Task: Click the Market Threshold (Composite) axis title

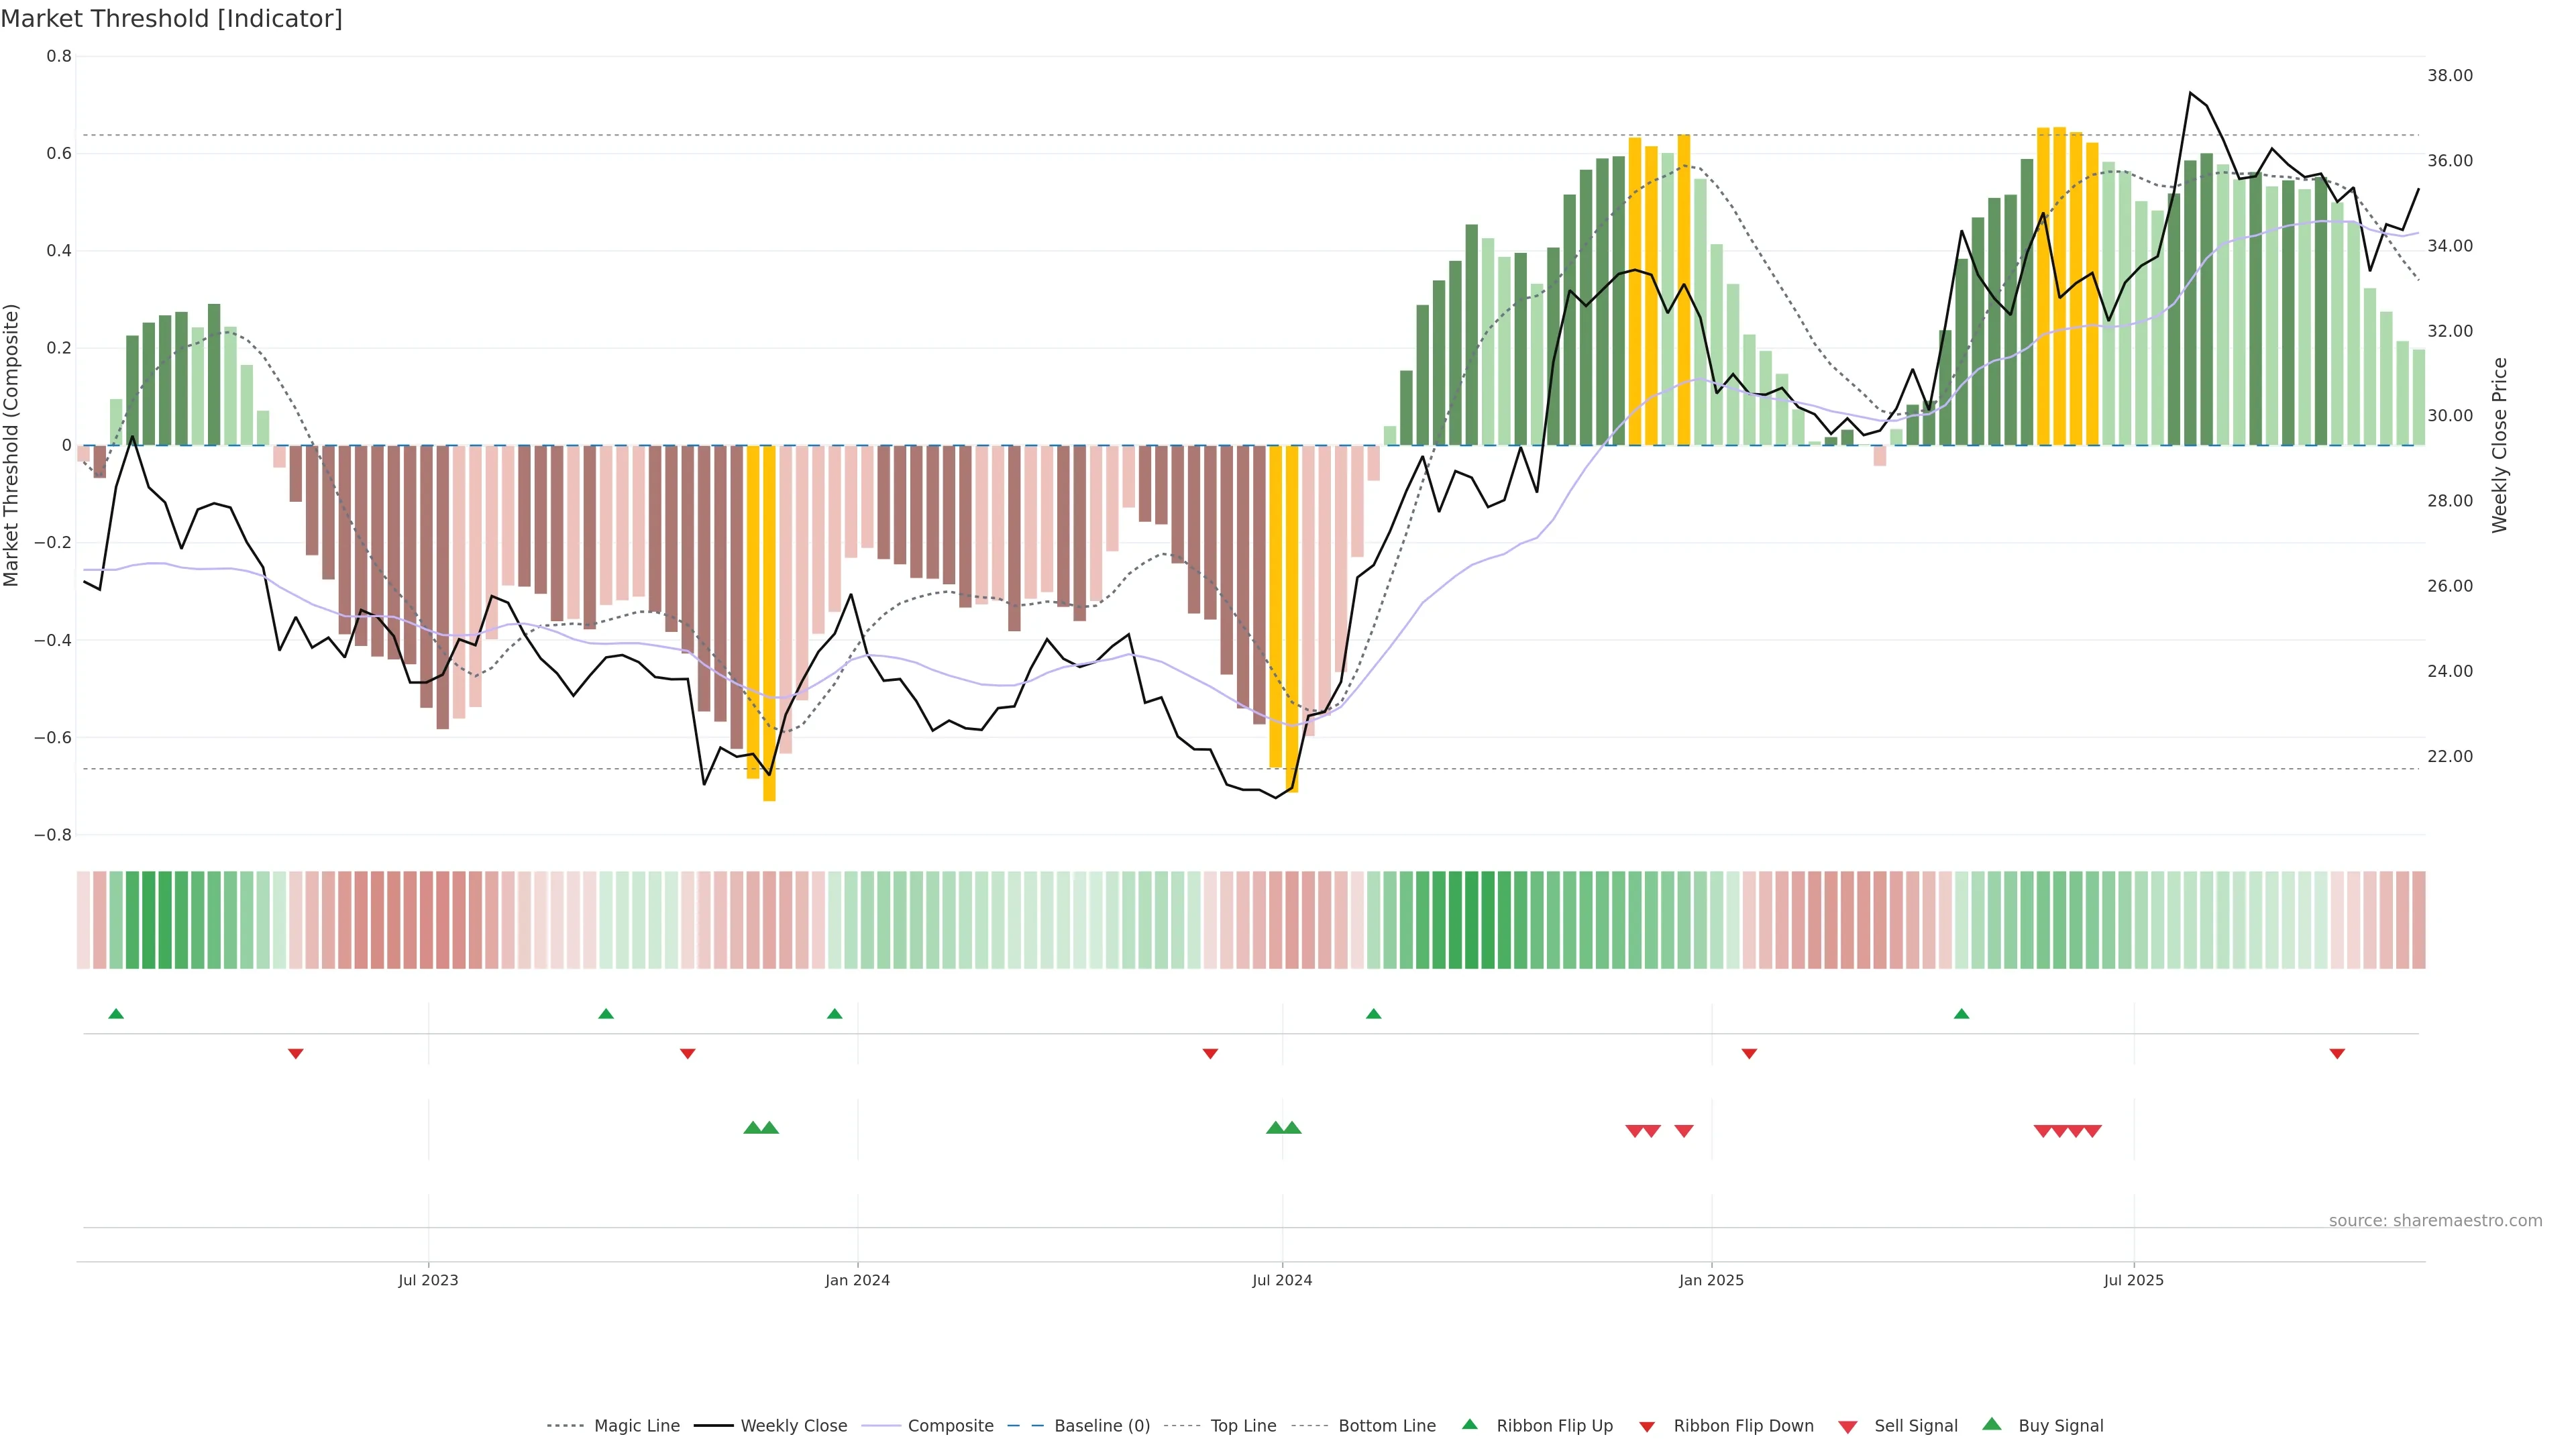Action: coord(12,445)
